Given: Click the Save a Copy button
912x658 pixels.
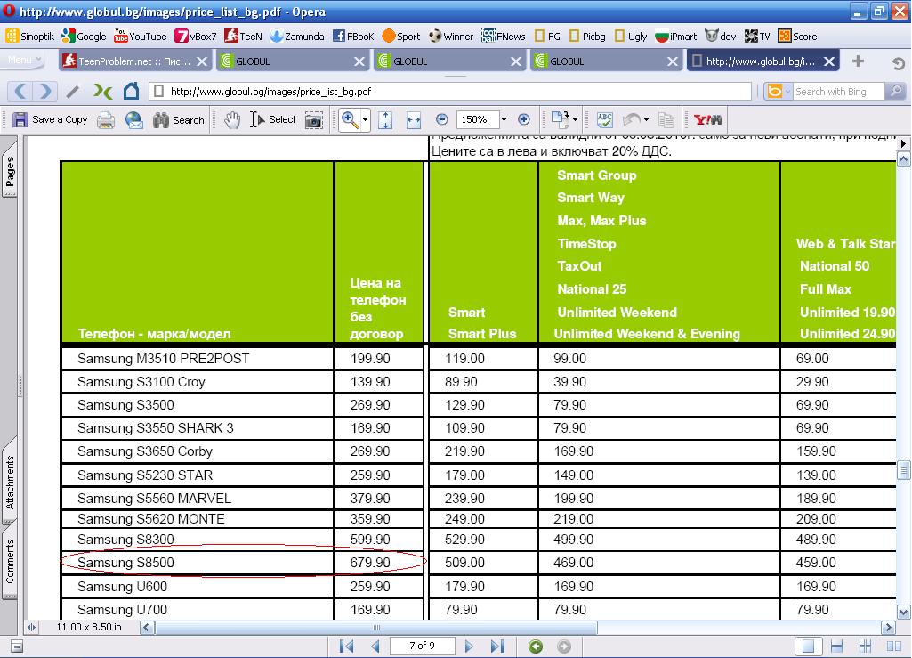Looking at the screenshot, I should [x=51, y=120].
